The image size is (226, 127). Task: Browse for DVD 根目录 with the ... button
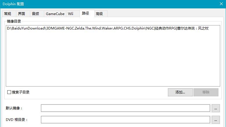[216, 120]
